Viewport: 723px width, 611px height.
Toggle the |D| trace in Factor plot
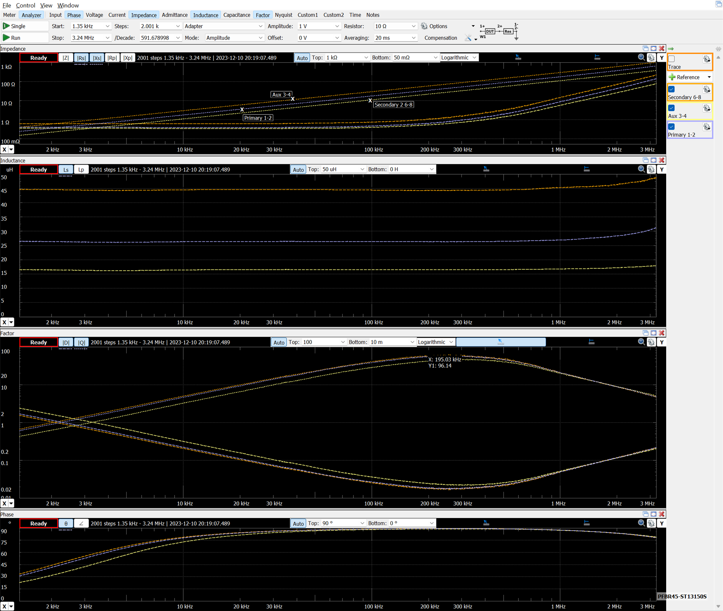(66, 342)
